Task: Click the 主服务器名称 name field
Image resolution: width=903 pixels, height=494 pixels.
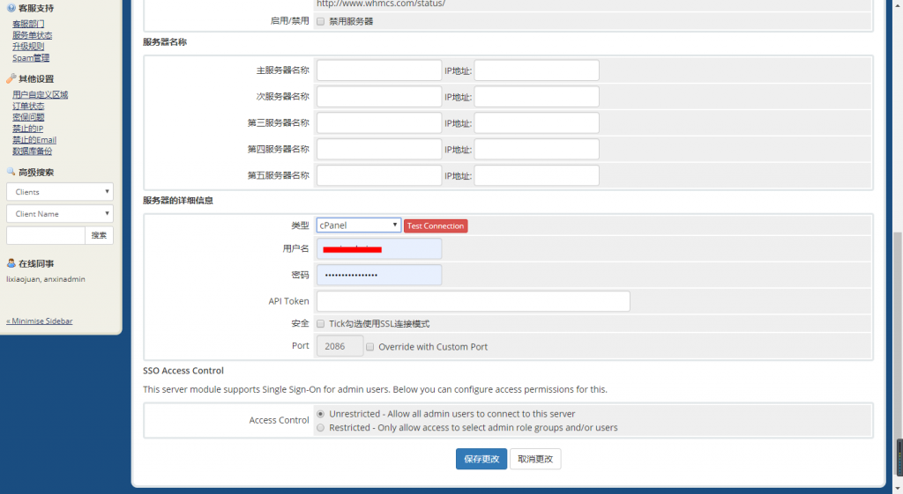Action: (379, 70)
